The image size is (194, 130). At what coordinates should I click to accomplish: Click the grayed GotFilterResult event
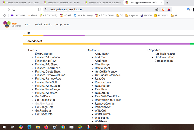44,103
